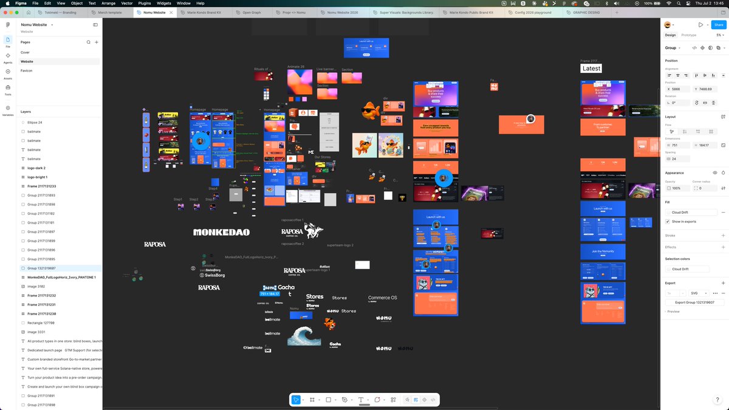The width and height of the screenshot is (729, 410).
Task: Open the Actions tool in the bottom toolbar
Action: pos(394,400)
